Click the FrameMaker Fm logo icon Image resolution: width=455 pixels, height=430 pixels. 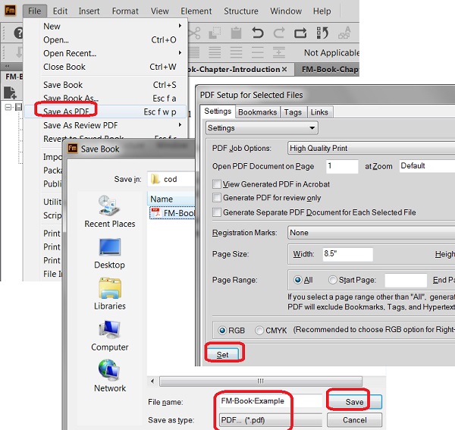point(10,11)
